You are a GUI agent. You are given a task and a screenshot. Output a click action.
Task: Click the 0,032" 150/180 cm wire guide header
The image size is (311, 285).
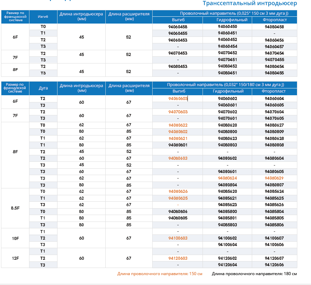point(225,85)
